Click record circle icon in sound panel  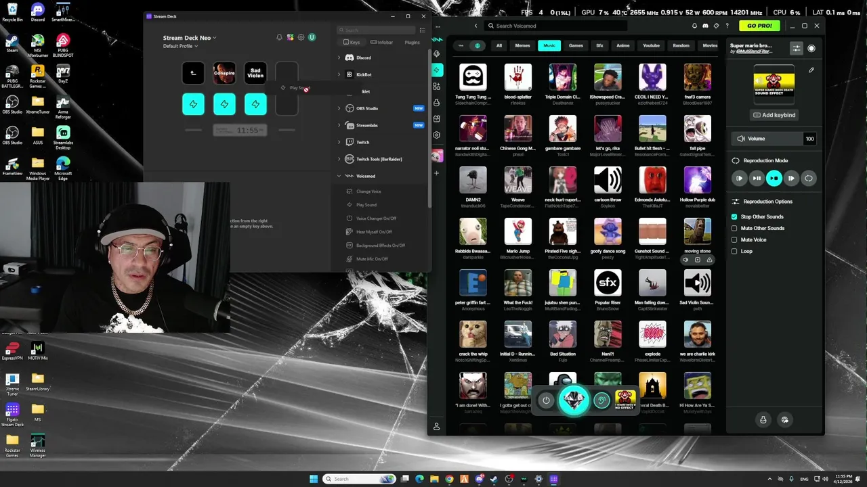(x=811, y=48)
